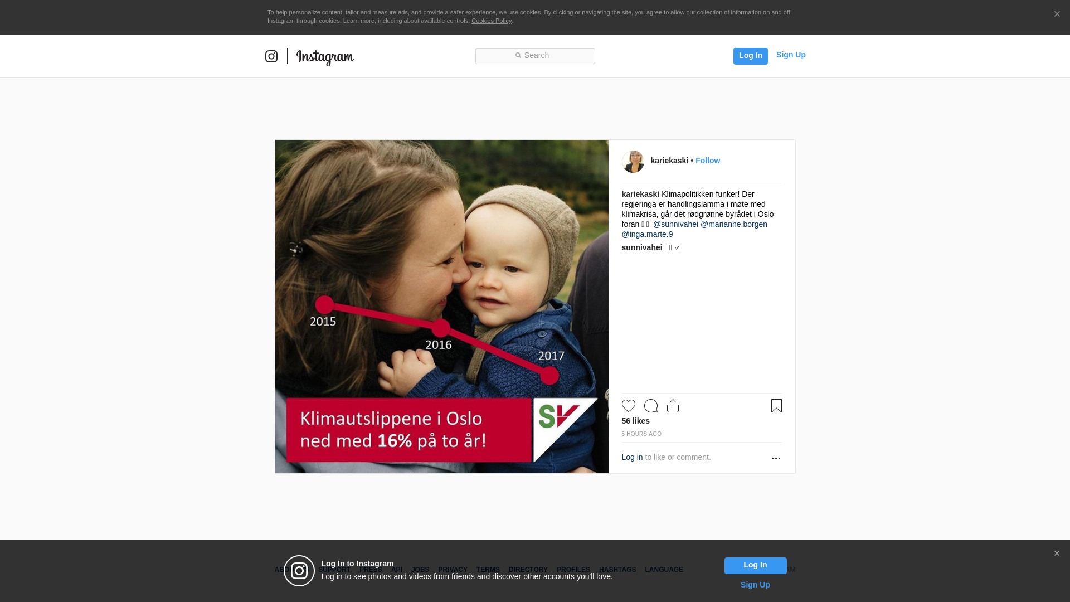
Task: Like the post with the heart icon
Action: pyautogui.click(x=629, y=406)
